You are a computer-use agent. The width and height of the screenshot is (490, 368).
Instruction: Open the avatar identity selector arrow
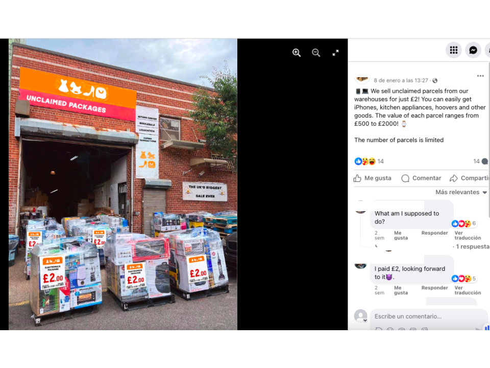pos(364,320)
